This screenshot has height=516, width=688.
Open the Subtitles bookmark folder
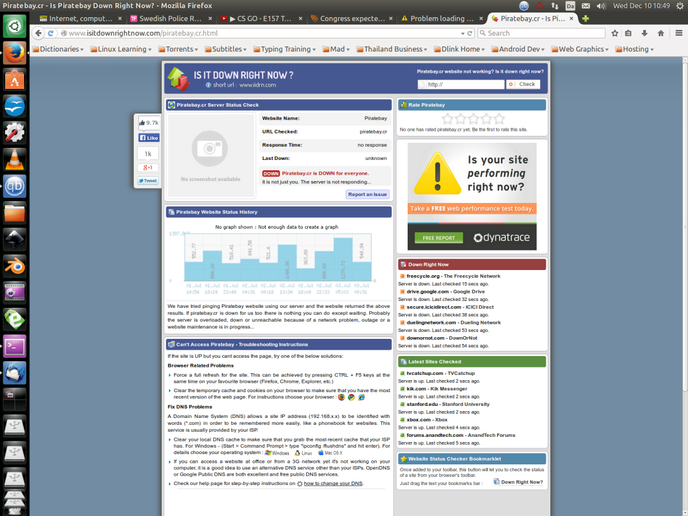point(226,49)
